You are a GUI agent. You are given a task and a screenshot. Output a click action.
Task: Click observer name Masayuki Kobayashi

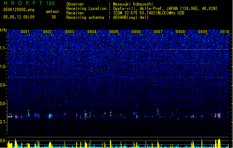[x=133, y=4]
